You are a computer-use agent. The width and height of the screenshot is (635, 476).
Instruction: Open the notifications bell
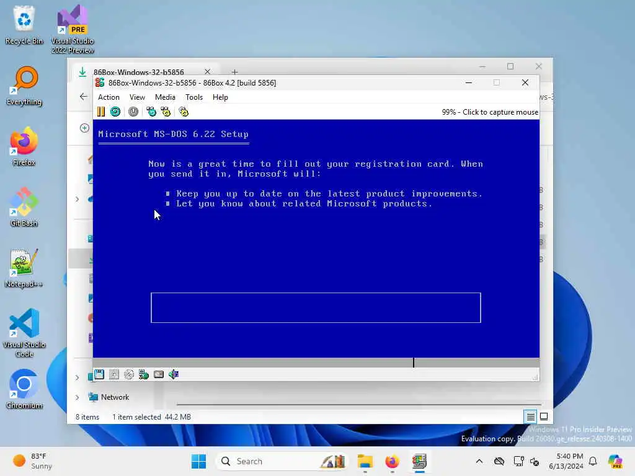pyautogui.click(x=593, y=461)
